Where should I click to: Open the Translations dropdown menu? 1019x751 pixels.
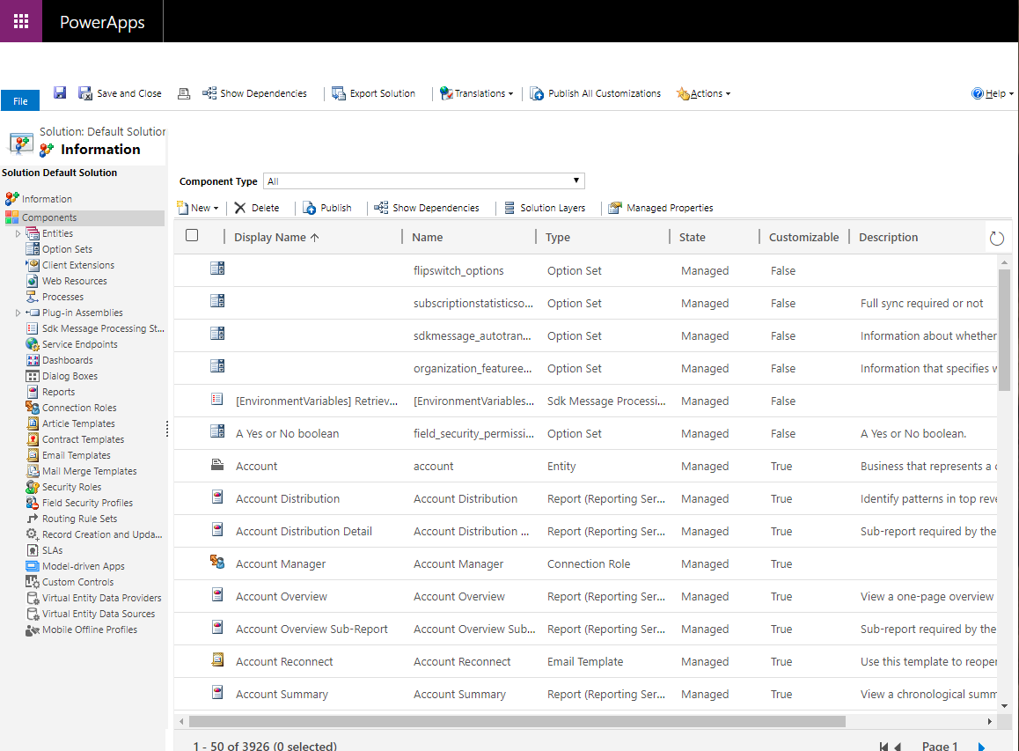(476, 93)
